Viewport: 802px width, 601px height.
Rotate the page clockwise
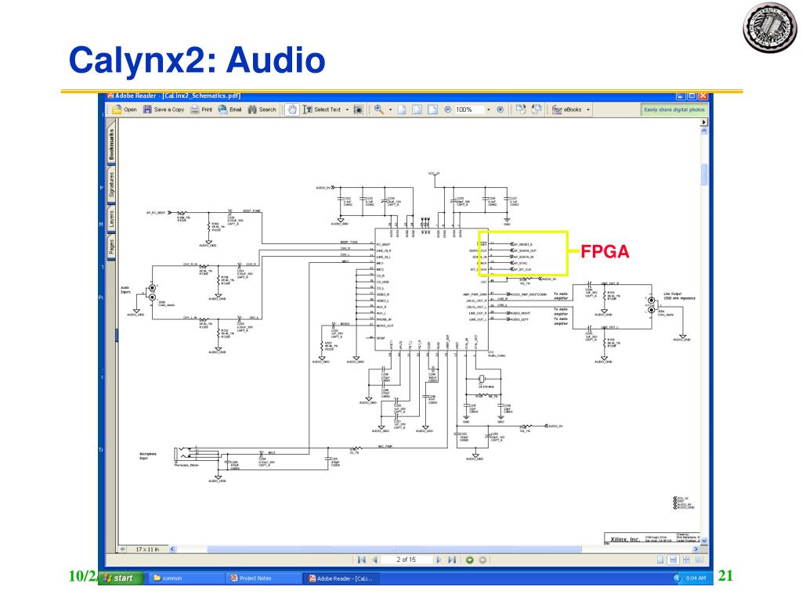point(521,109)
